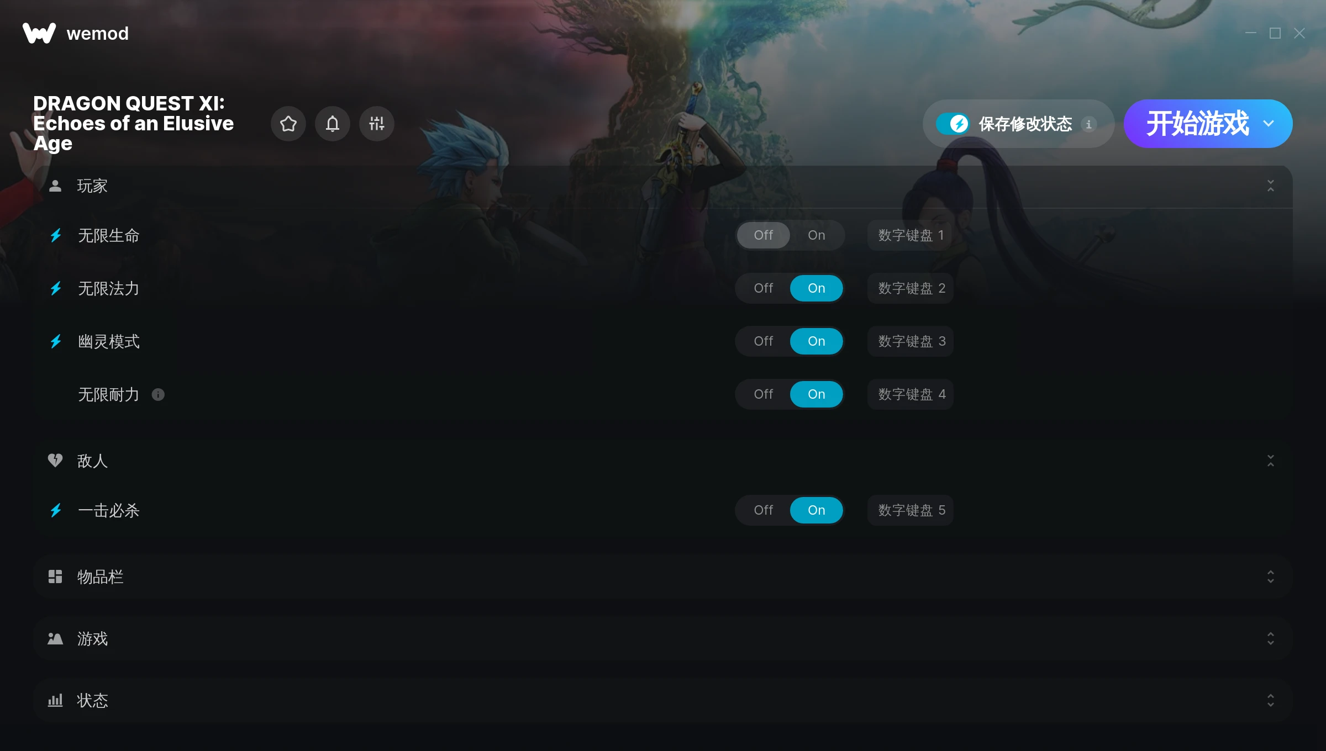Click the WeMod logo icon
The width and height of the screenshot is (1326, 751).
click(x=39, y=33)
